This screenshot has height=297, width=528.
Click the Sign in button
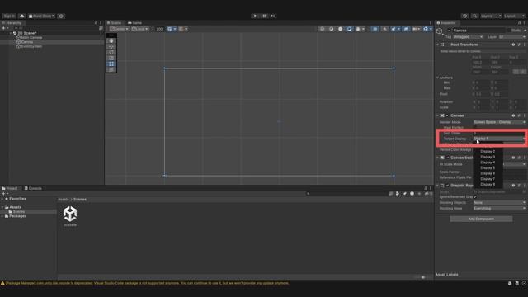coord(9,16)
